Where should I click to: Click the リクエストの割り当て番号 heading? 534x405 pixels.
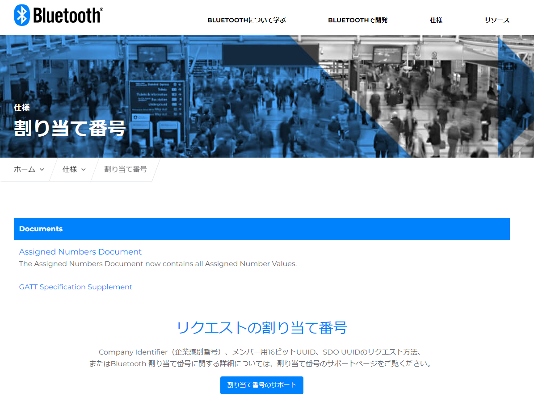261,328
